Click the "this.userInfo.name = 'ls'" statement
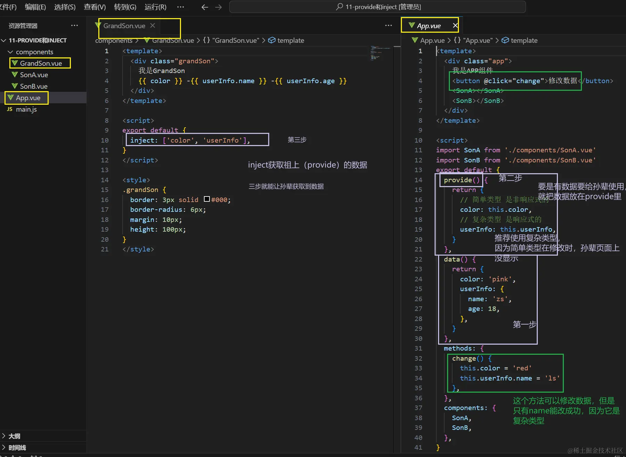This screenshot has height=457, width=626. (510, 378)
